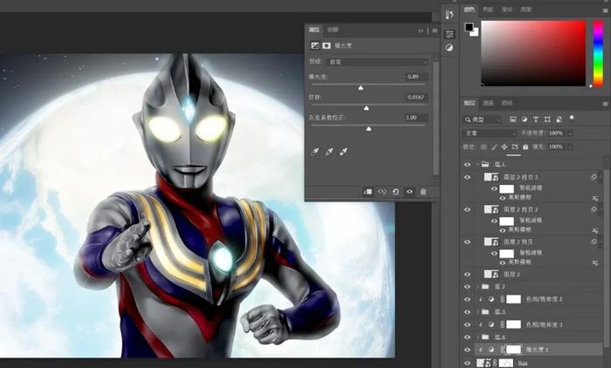
Task: Filter layers by shape layer icon
Action: pyautogui.click(x=547, y=119)
